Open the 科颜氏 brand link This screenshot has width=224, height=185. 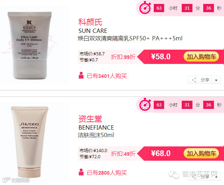[90, 22]
